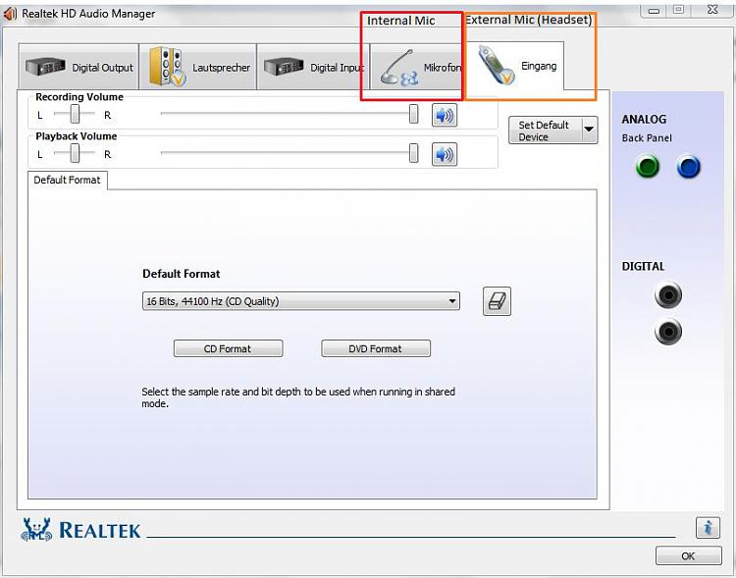Screen dimensions: 736x578
Task: Expand the Set Default Device dropdown arrow
Action: coord(590,131)
